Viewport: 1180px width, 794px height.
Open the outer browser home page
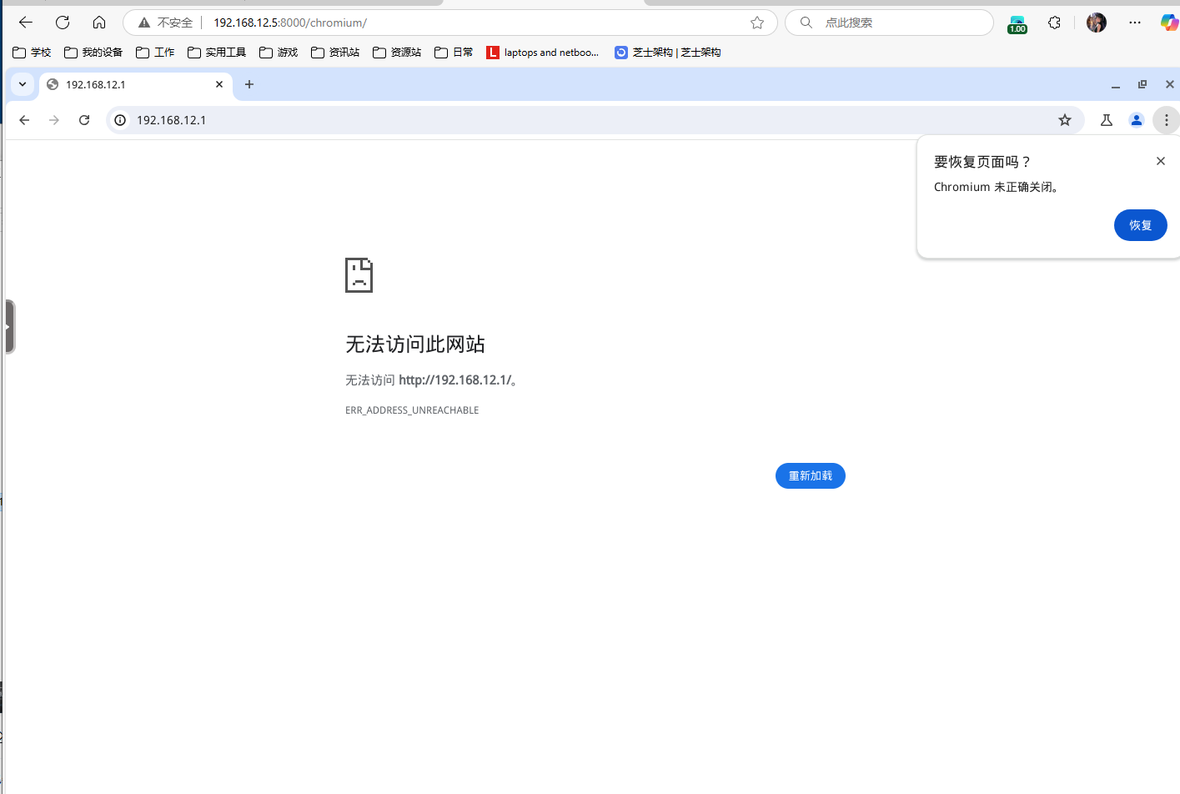[x=99, y=23]
